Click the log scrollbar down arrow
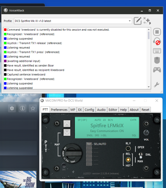The width and height of the screenshot is (166, 188). pyautogui.click(x=149, y=87)
